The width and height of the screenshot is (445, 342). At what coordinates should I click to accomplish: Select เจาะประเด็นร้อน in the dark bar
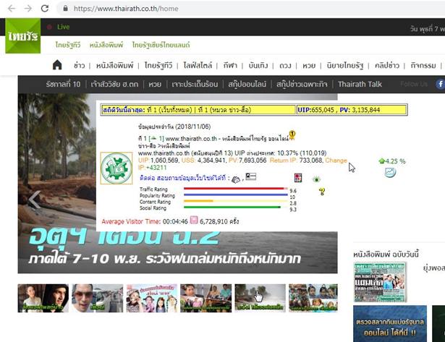(x=195, y=84)
